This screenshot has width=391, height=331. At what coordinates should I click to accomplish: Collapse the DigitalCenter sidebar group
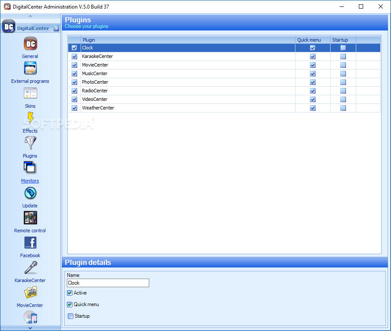tap(56, 28)
